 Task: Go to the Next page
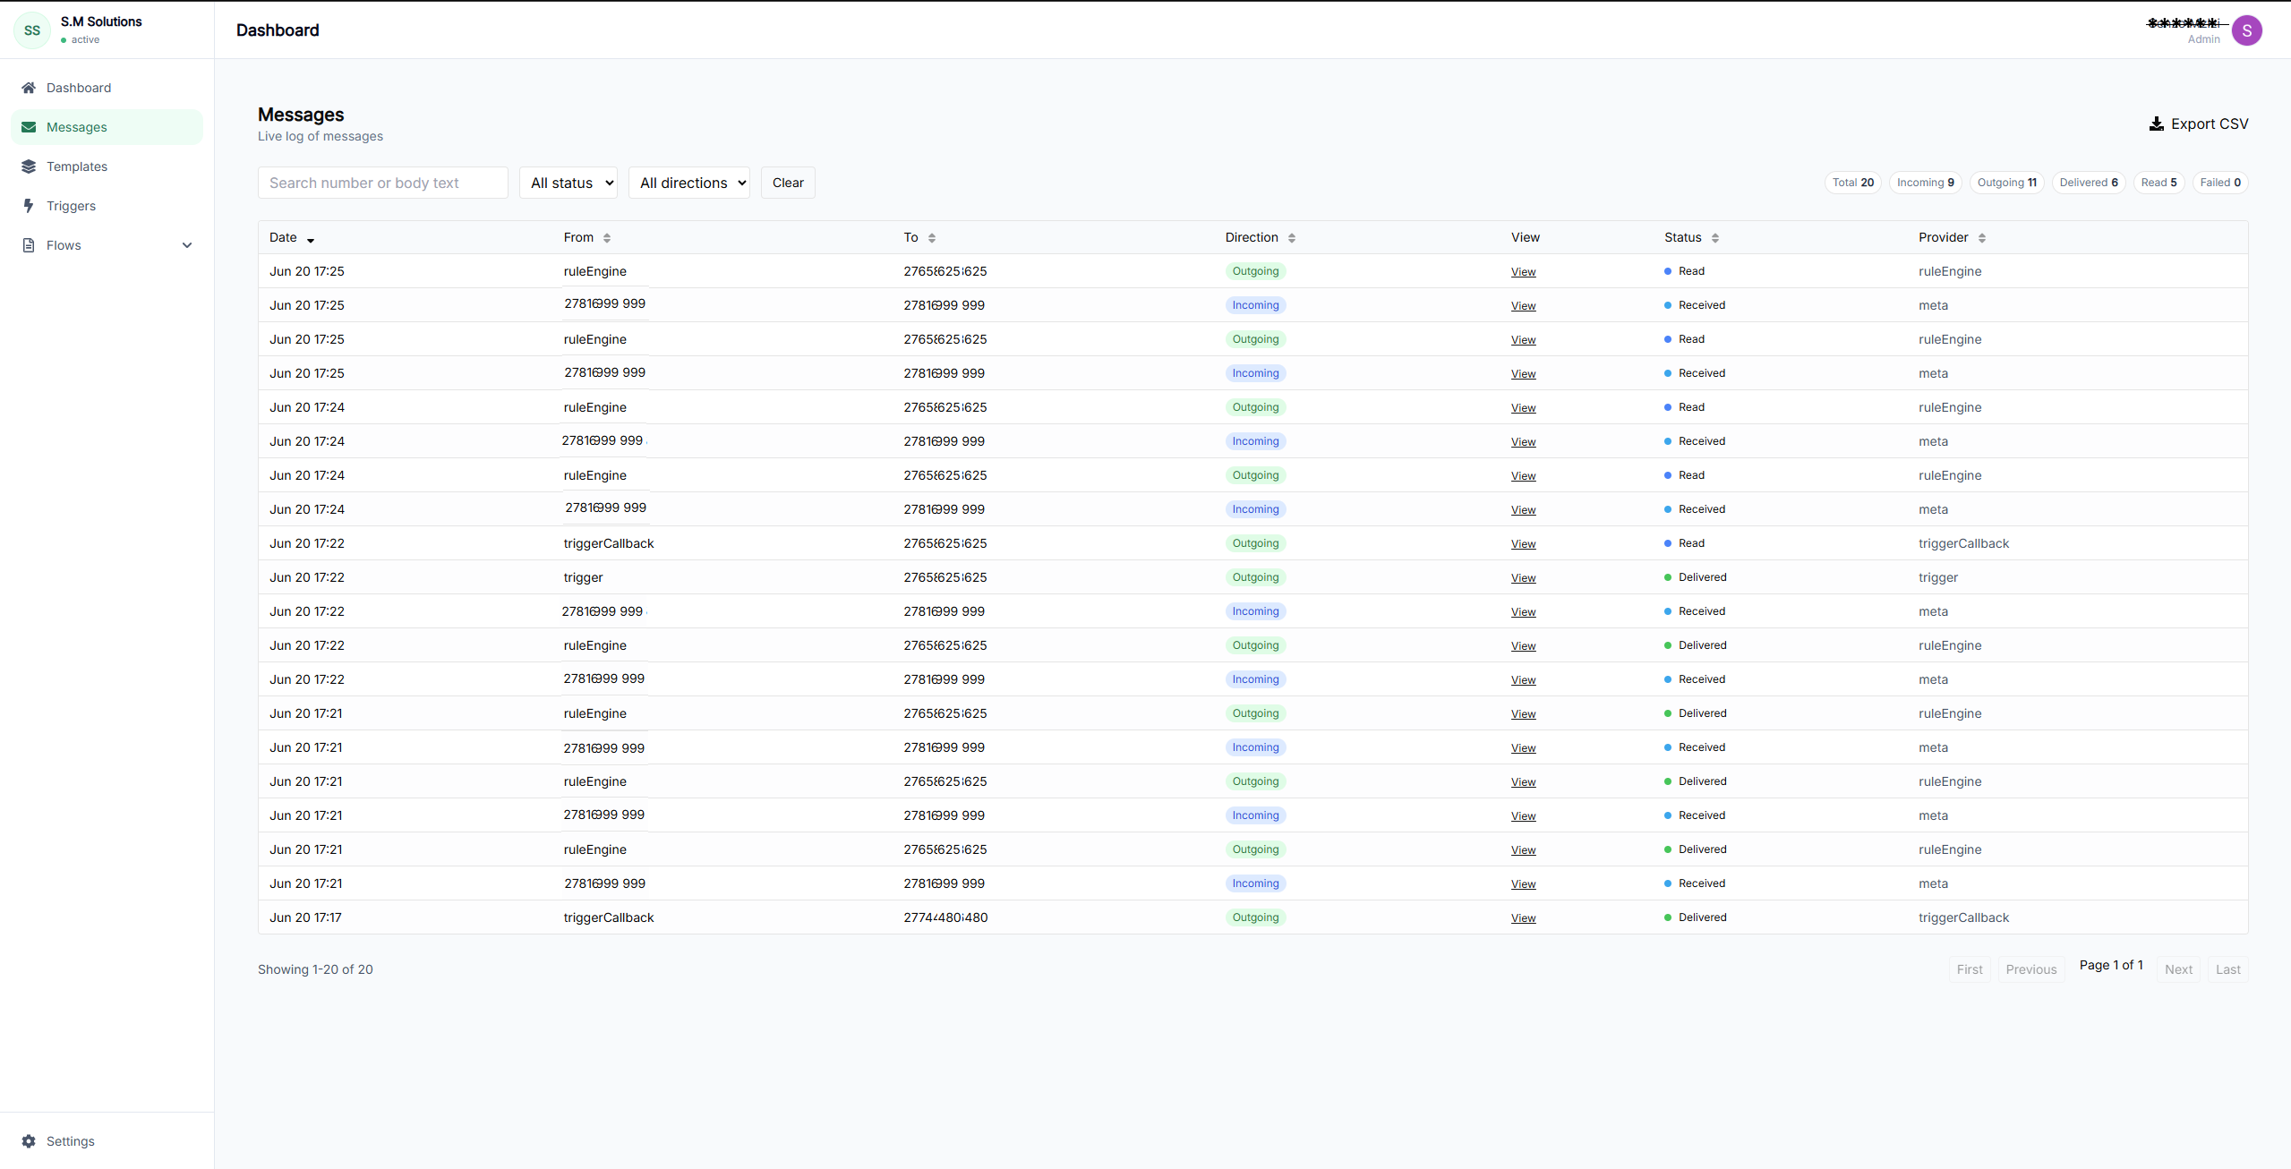coord(2178,969)
